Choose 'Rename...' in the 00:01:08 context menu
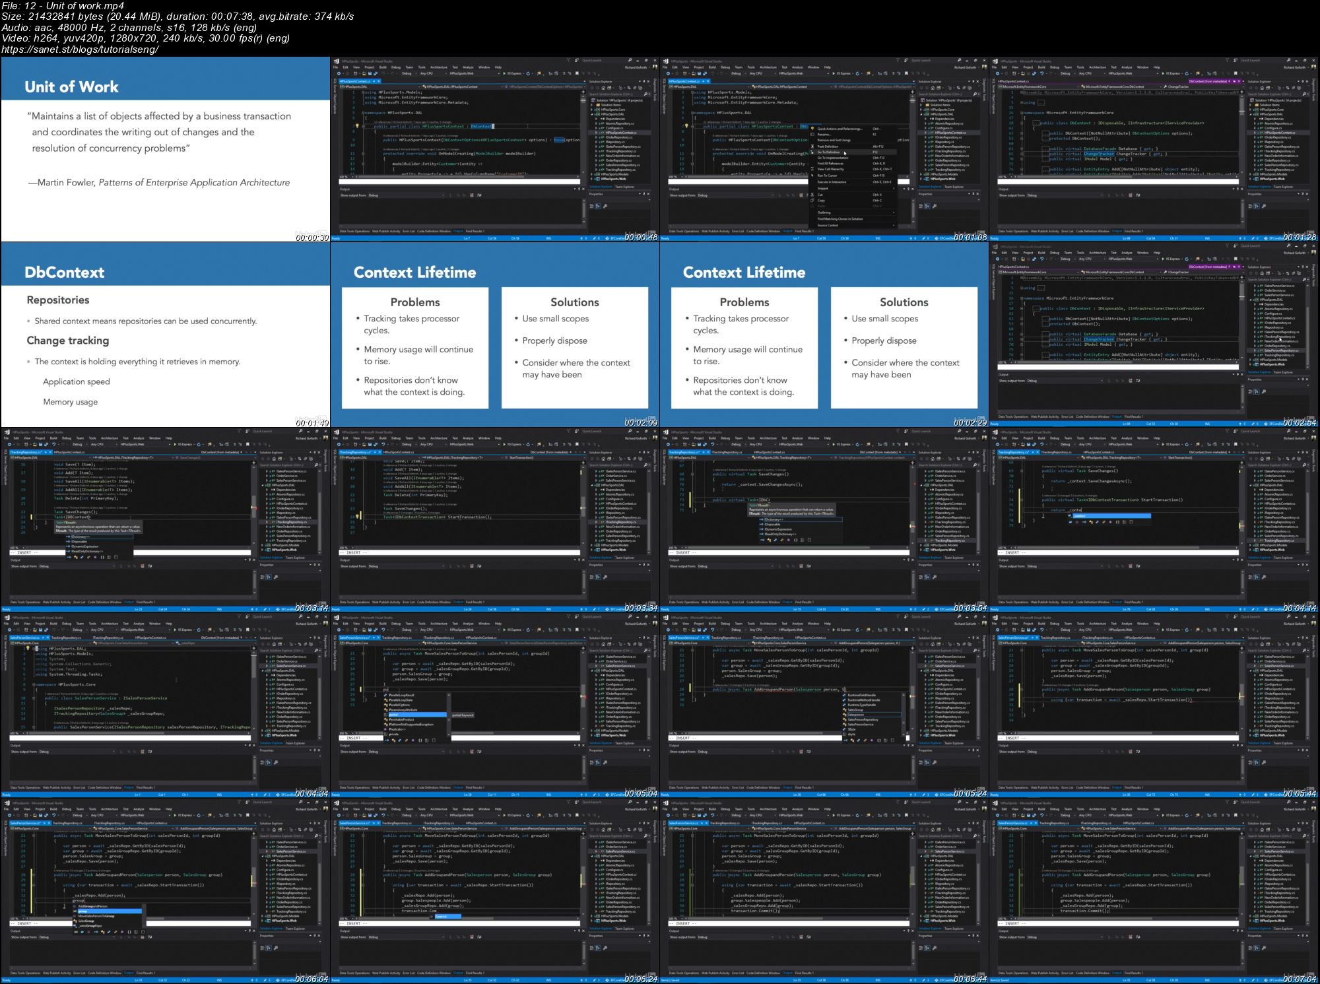The height and width of the screenshot is (984, 1320). 853,135
